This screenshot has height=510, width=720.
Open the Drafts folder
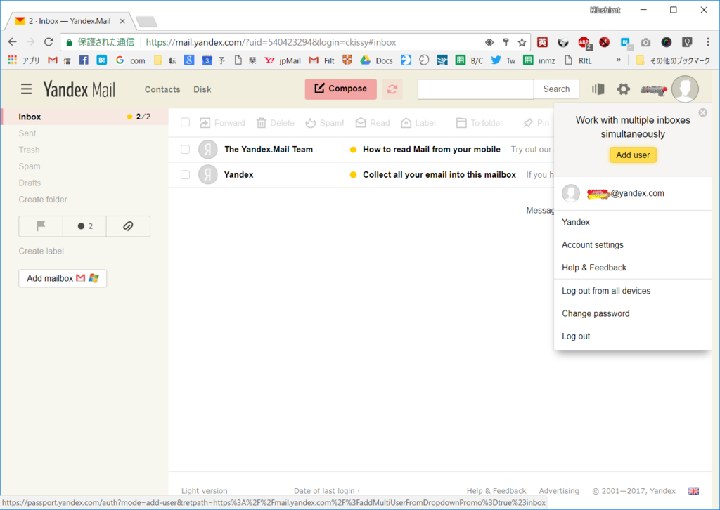pyautogui.click(x=30, y=183)
